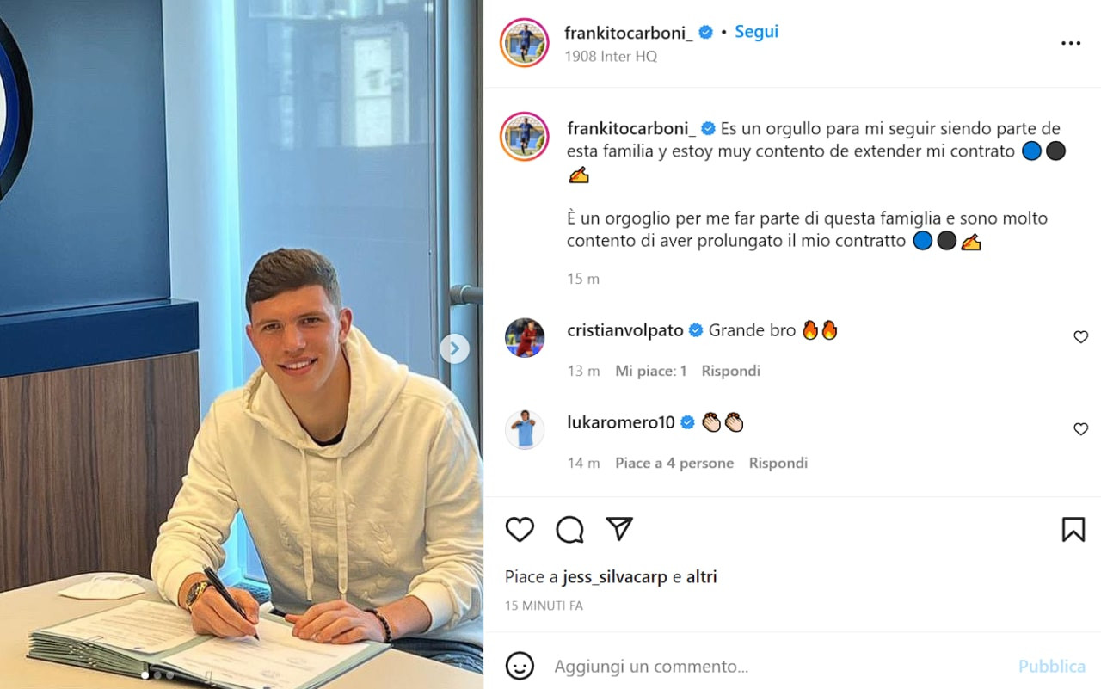
Task: Open comments via speech bubble icon
Action: pyautogui.click(x=569, y=530)
